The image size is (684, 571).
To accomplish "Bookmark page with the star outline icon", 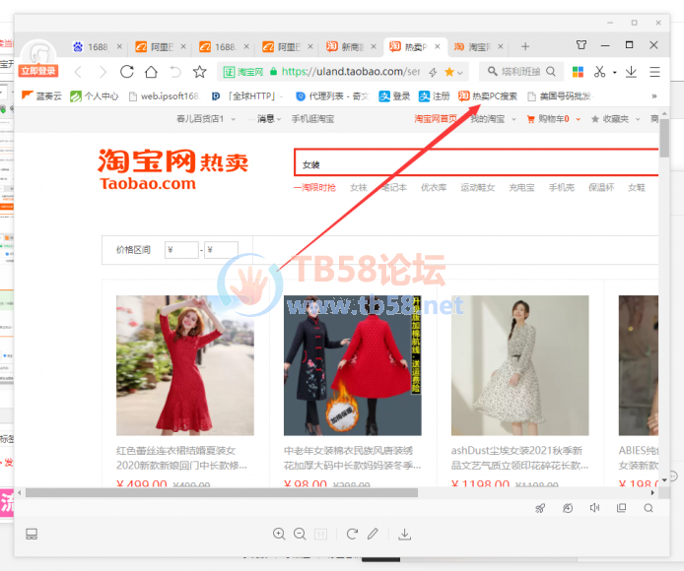I will (x=200, y=72).
